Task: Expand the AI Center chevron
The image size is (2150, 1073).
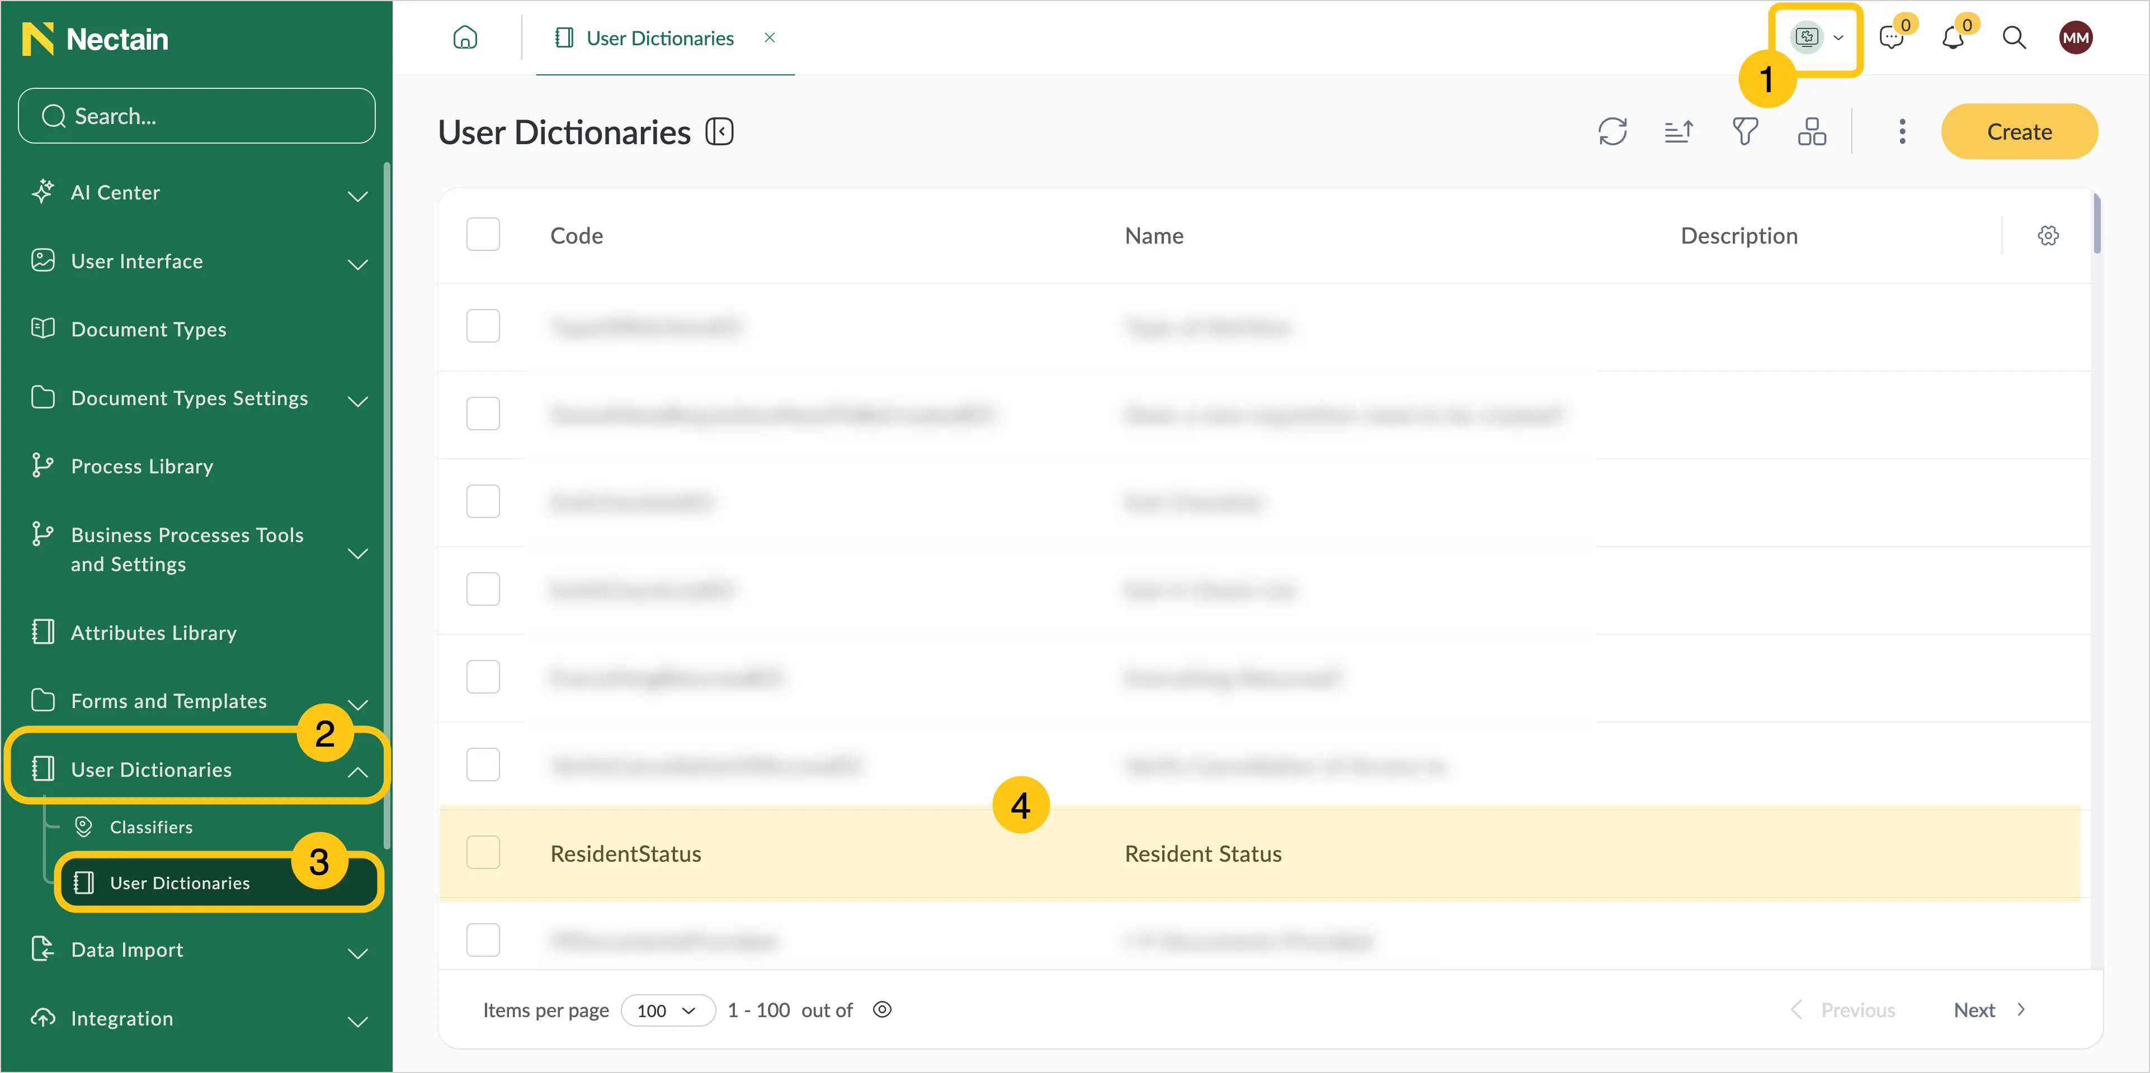Action: (357, 196)
